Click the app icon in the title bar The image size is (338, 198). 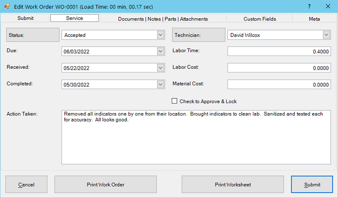pos(7,6)
